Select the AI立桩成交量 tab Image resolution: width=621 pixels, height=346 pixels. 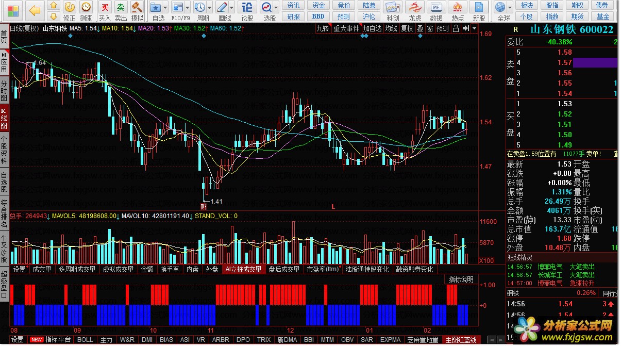(x=244, y=269)
